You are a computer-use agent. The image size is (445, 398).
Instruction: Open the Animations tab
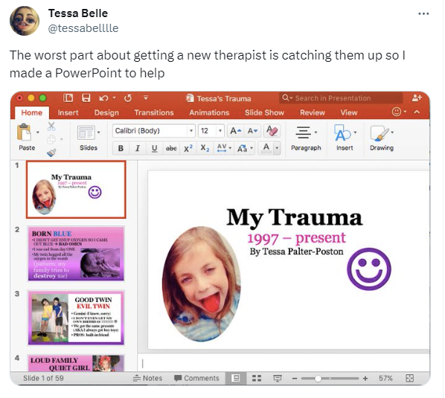coord(209,112)
